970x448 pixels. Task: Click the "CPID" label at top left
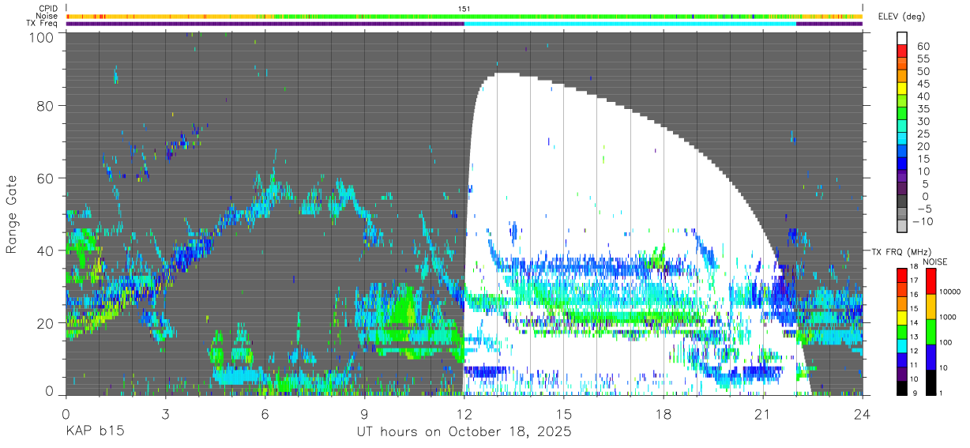pos(48,9)
